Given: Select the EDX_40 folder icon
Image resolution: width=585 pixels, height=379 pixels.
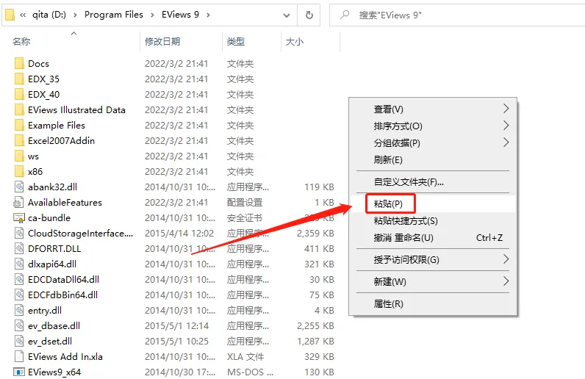Looking at the screenshot, I should 19,94.
